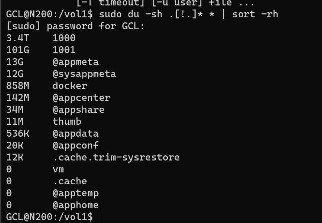This screenshot has width=322, height=223.
Task: Click the thumb directory entry
Action: pos(67,122)
